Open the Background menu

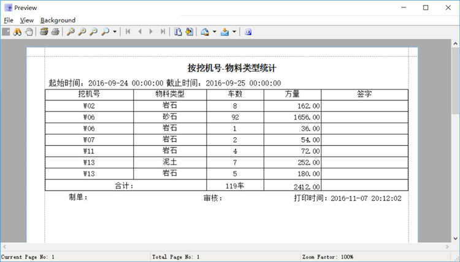[x=58, y=20]
